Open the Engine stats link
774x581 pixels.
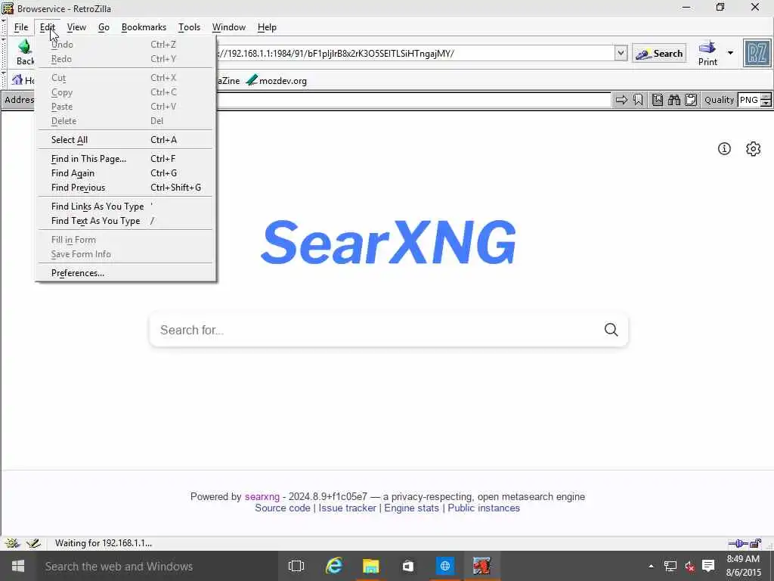[x=411, y=508]
